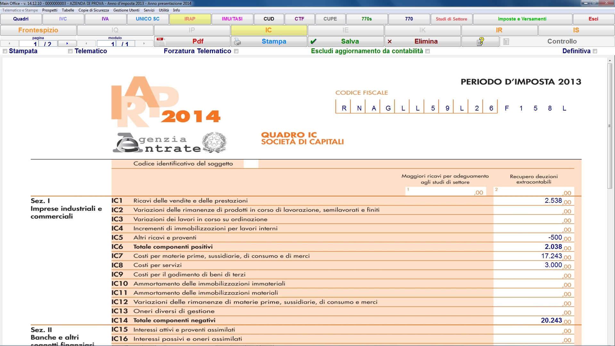Go to next modulo arrow

pyautogui.click(x=144, y=43)
